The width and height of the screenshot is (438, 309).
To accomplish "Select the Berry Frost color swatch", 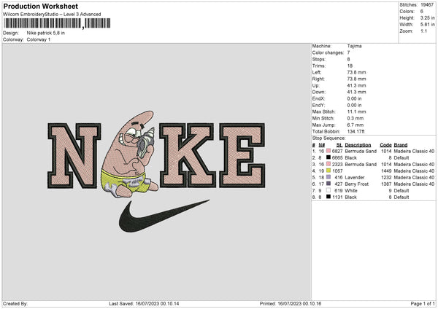I will (328, 184).
